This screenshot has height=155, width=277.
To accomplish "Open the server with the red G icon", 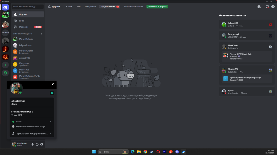I will pyautogui.click(x=5, y=57).
